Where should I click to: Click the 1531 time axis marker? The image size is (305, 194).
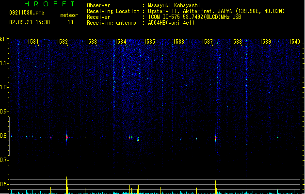33,41
